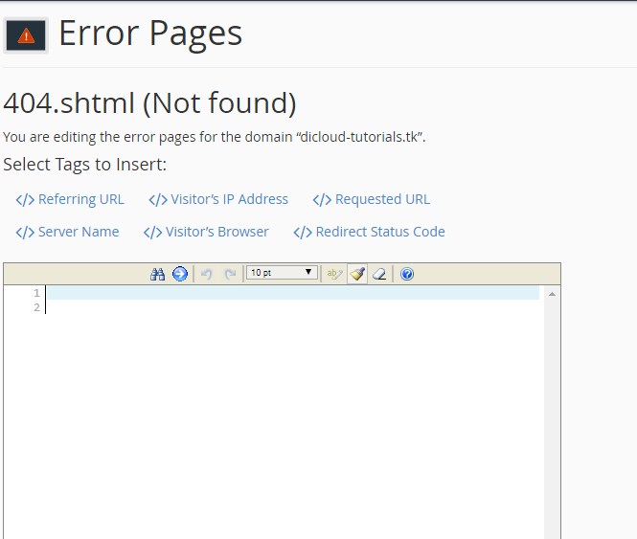The width and height of the screenshot is (637, 539).
Task: Click the editor scrollbar up arrow
Action: [x=552, y=295]
